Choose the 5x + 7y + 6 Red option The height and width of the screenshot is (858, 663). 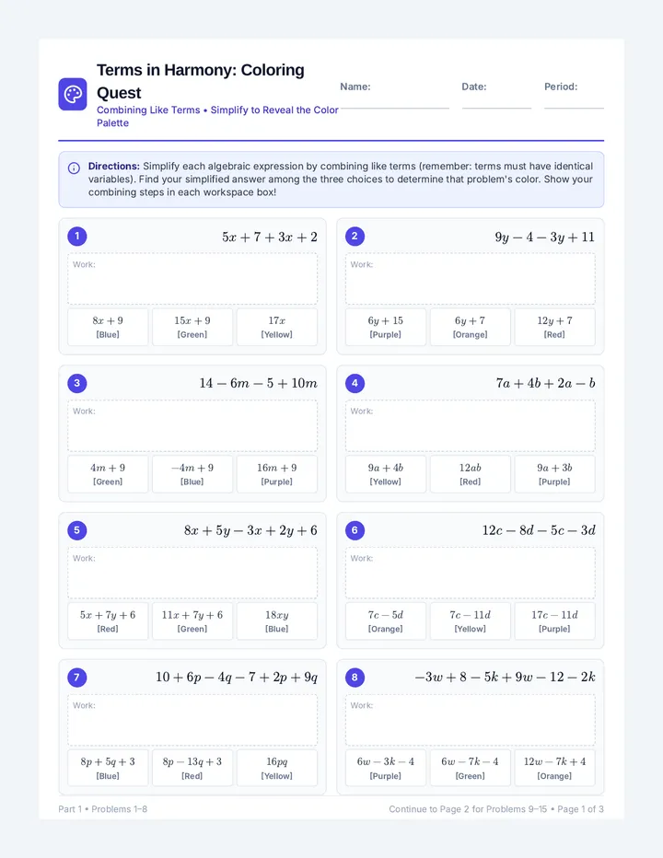tap(108, 621)
